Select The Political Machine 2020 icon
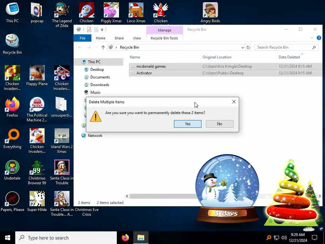 coord(37,109)
